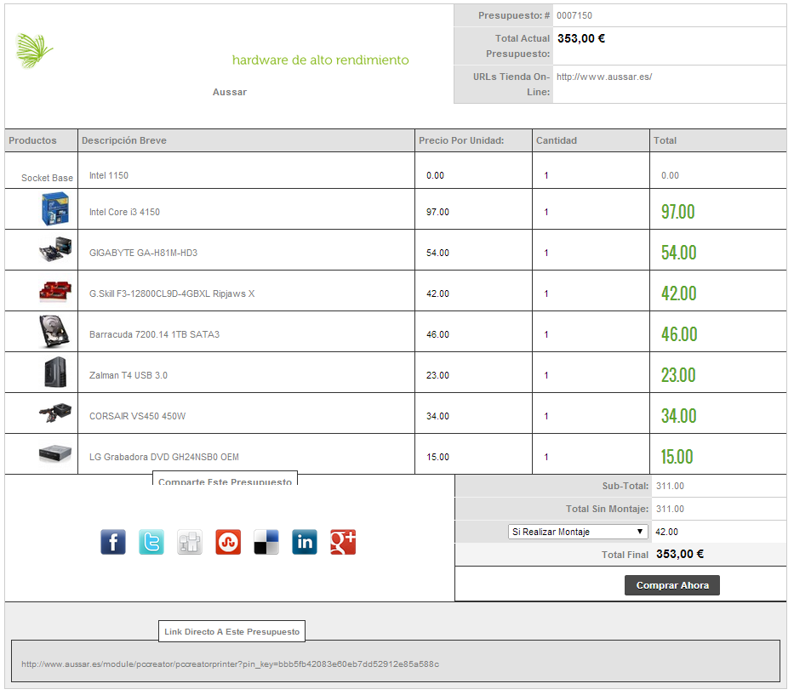
Task: Click Descripción Breve column header
Action: click(124, 140)
